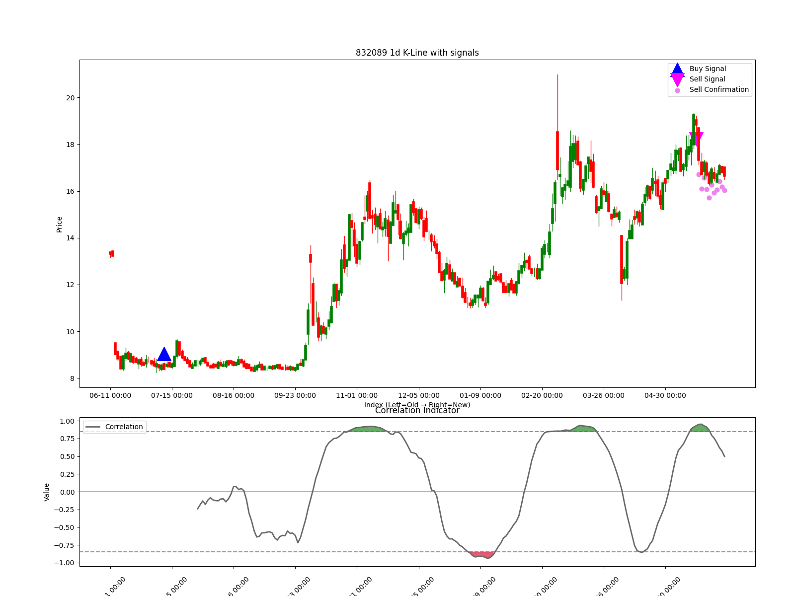
Task: Click the '12-05 00:00' date tick label
Action: 419,396
